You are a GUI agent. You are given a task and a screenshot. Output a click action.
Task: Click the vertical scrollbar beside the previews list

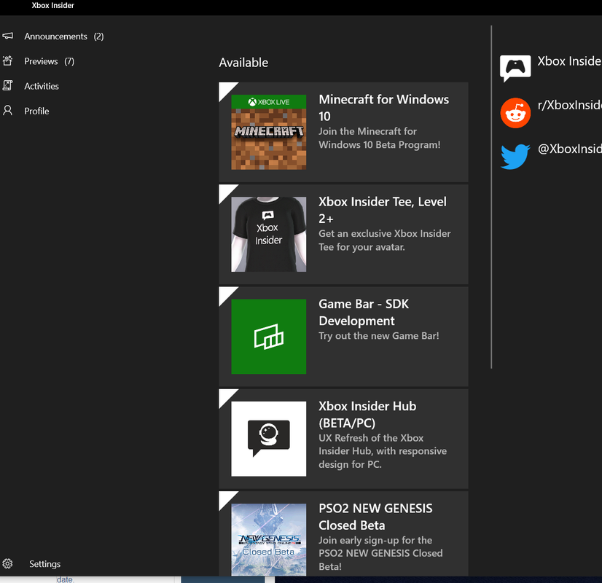tap(491, 197)
